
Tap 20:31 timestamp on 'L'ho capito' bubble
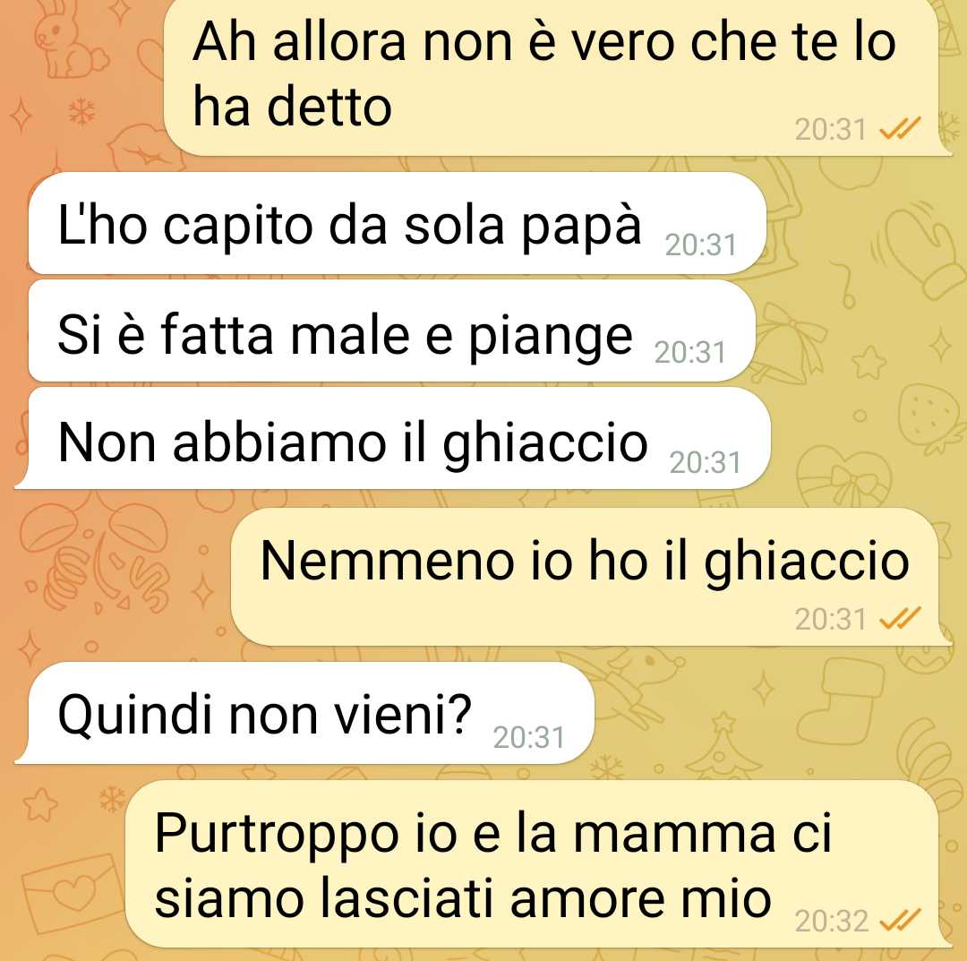[700, 245]
